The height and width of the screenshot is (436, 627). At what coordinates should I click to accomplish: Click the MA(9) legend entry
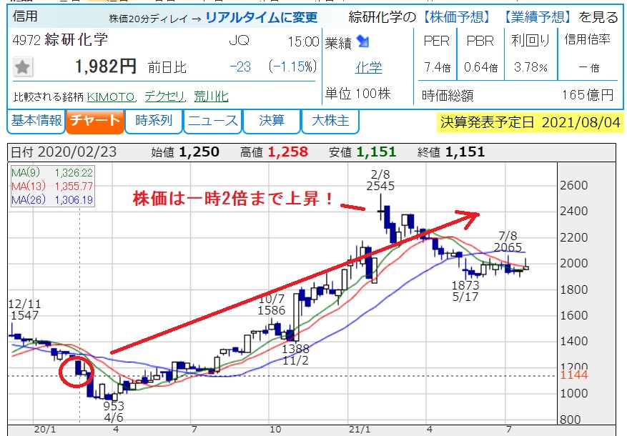tap(52, 173)
